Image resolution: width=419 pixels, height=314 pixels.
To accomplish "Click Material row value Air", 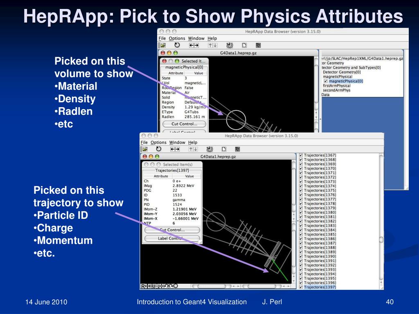I will coord(187,93).
